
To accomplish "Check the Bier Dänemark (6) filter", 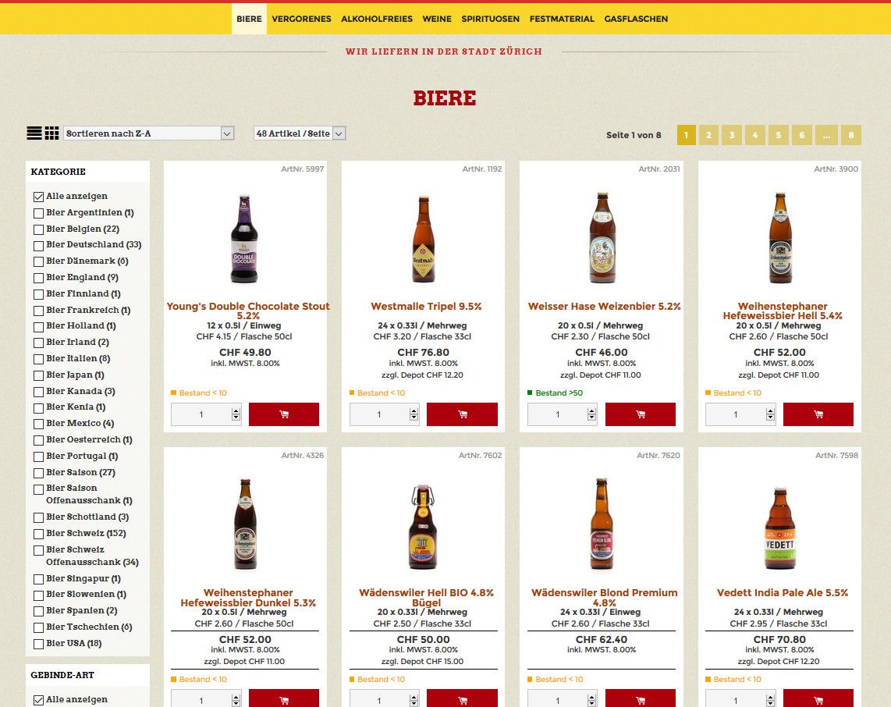I will (x=39, y=262).
